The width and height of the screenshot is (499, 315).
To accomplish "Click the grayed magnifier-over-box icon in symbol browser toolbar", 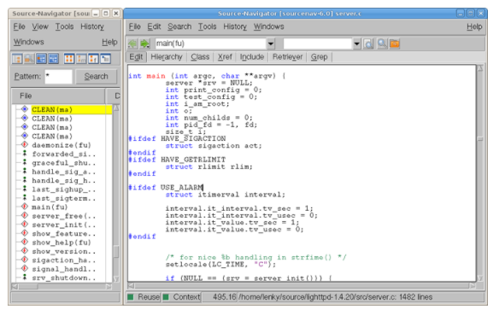I will 29,59.
